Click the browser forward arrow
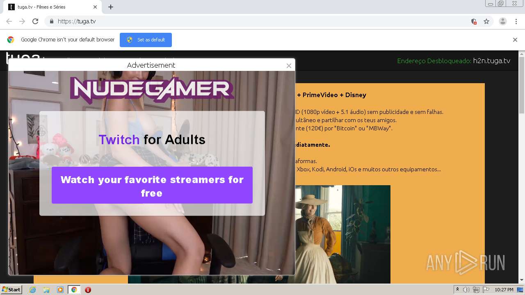The height and width of the screenshot is (295, 525). (x=22, y=21)
